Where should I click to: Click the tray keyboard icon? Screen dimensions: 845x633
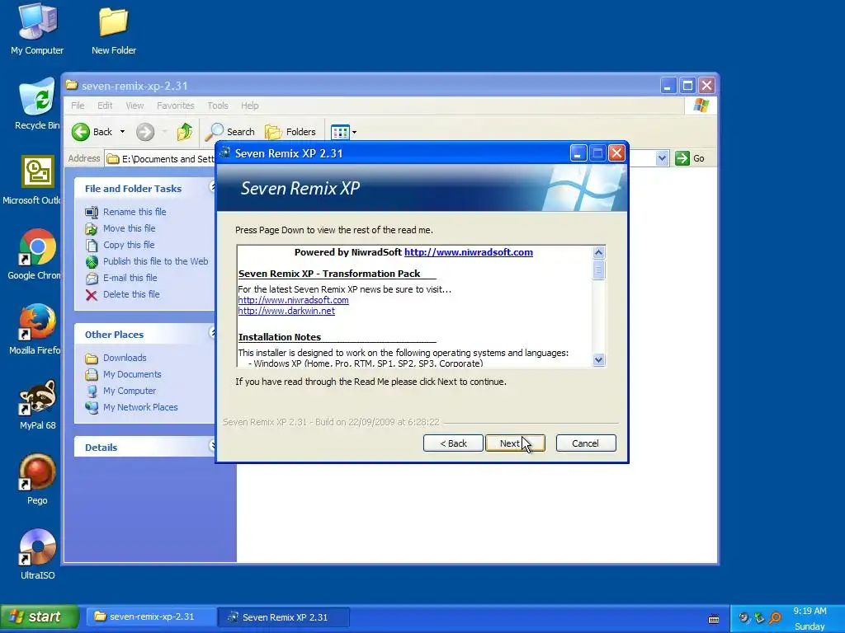pyautogui.click(x=714, y=618)
